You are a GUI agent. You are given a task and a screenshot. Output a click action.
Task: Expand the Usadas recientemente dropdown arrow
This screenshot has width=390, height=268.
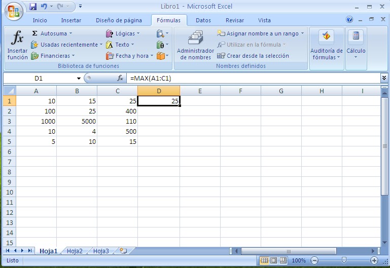[x=101, y=45]
